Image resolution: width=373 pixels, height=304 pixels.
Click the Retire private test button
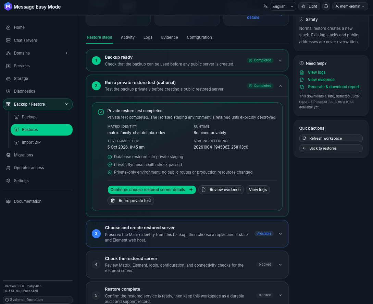coord(131,201)
